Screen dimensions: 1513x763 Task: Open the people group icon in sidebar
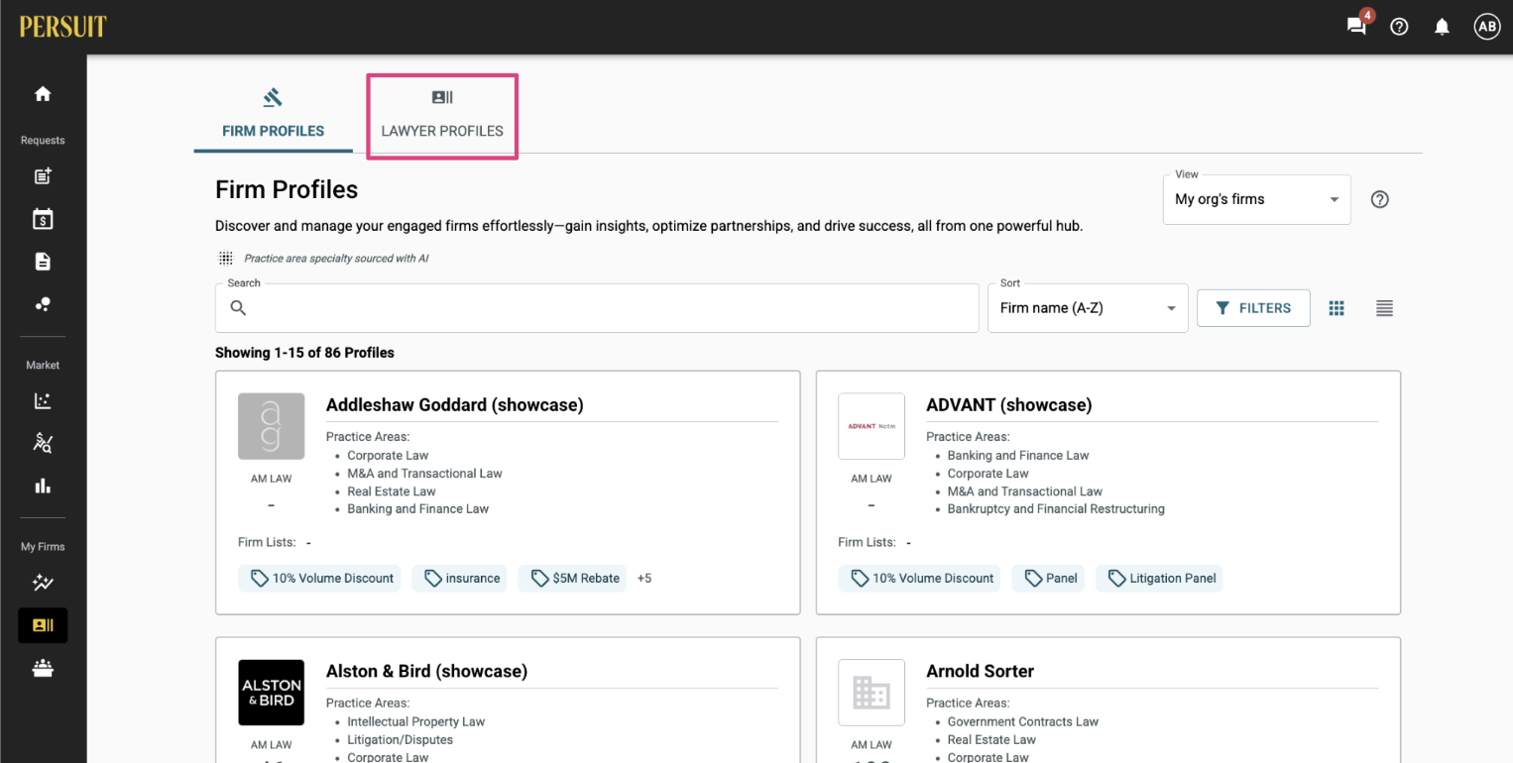pos(43,669)
